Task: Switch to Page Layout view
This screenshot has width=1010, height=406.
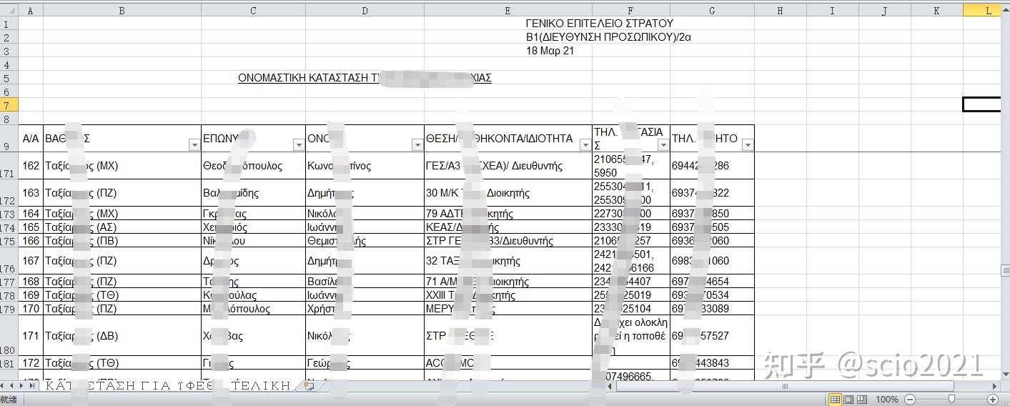Action: tap(847, 399)
